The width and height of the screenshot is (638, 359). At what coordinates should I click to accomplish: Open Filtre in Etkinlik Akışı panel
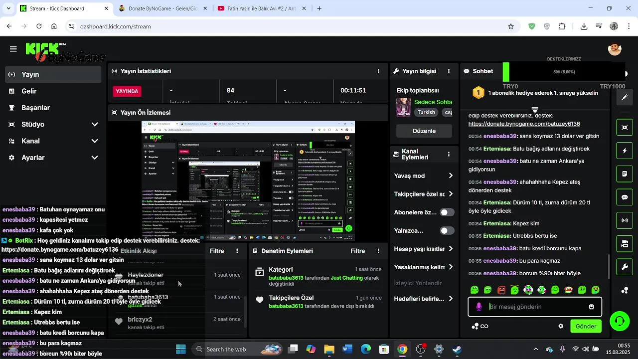(x=217, y=251)
